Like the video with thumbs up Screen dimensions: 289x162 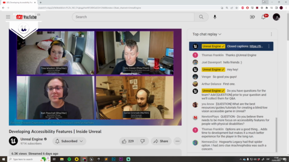tap(128, 141)
